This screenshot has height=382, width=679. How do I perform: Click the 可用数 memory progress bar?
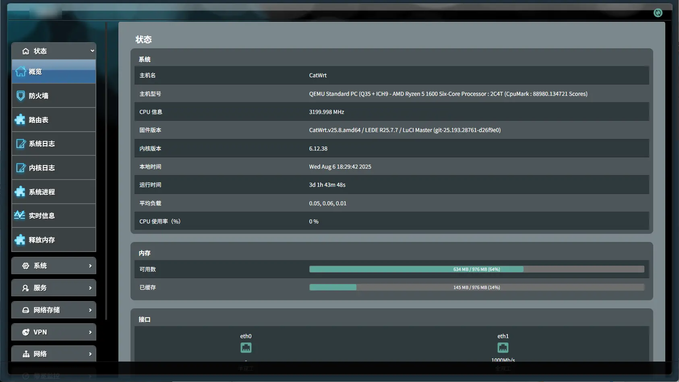tap(476, 269)
